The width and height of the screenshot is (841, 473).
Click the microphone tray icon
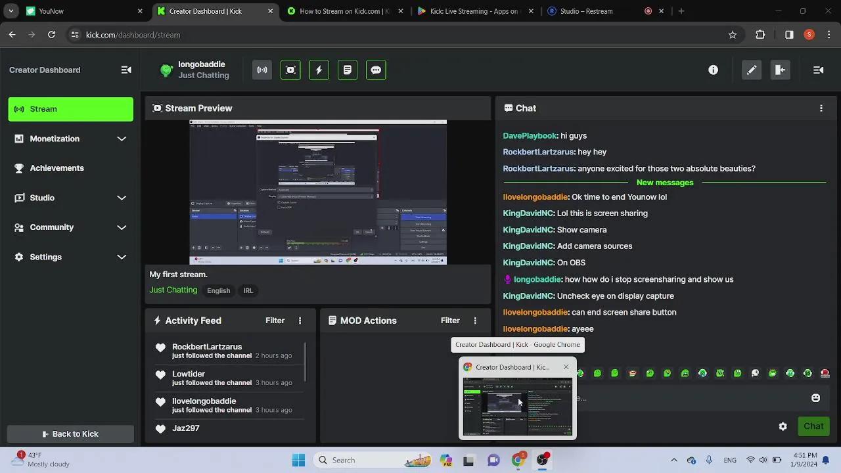click(x=709, y=461)
